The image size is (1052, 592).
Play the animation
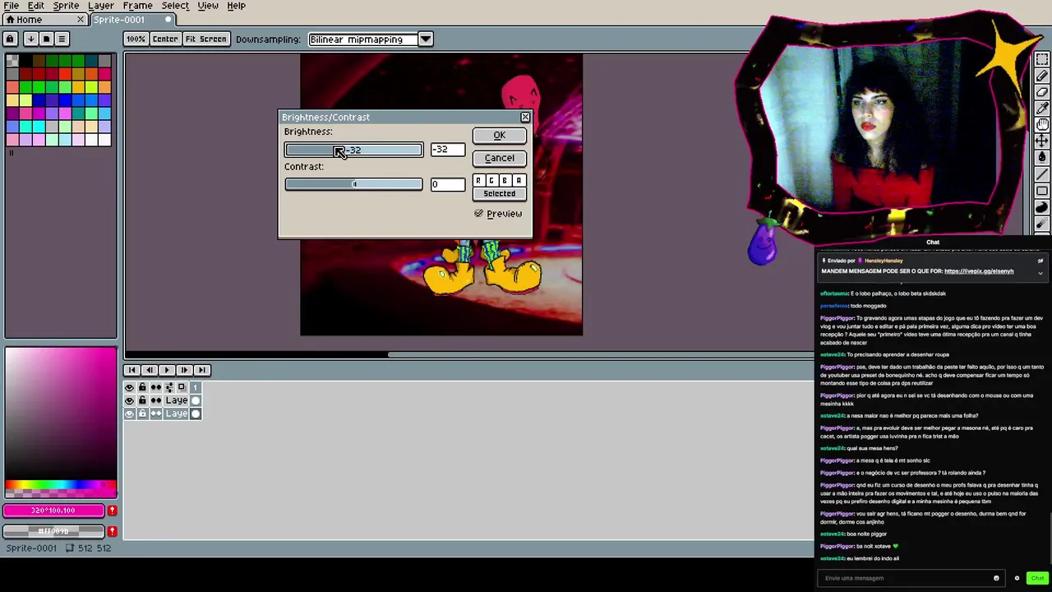point(167,370)
